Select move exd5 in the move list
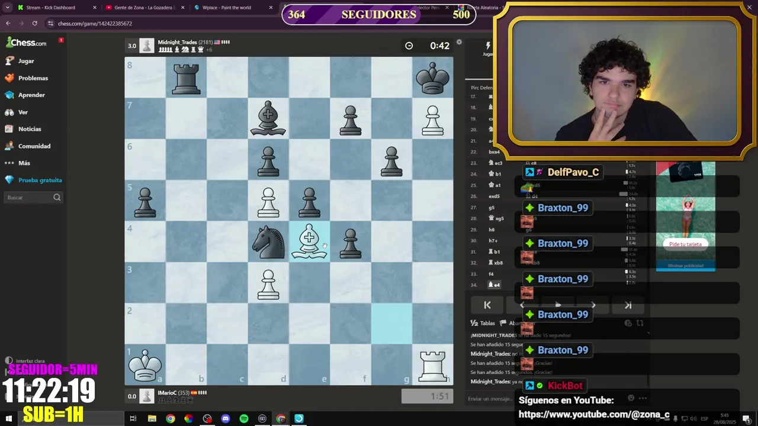Viewport: 758px width, 426px height. pos(494,196)
